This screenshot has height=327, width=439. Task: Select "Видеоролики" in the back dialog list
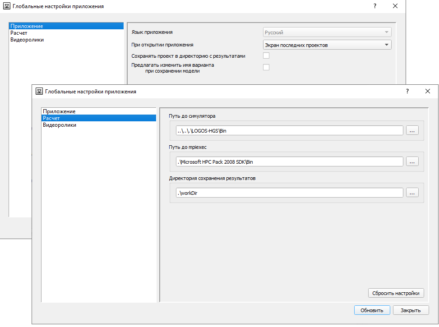point(27,40)
